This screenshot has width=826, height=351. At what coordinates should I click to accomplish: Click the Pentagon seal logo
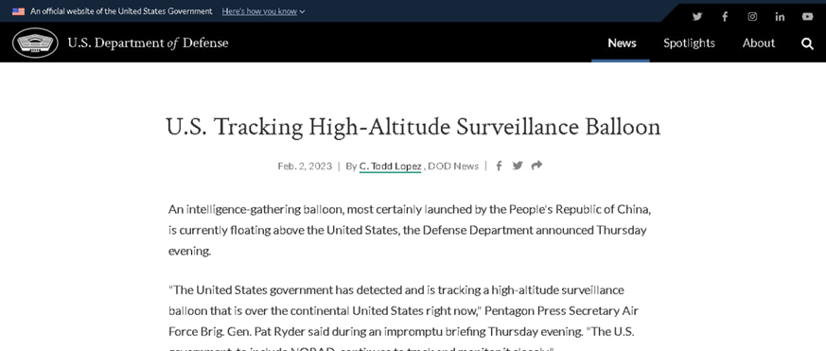pos(35,43)
